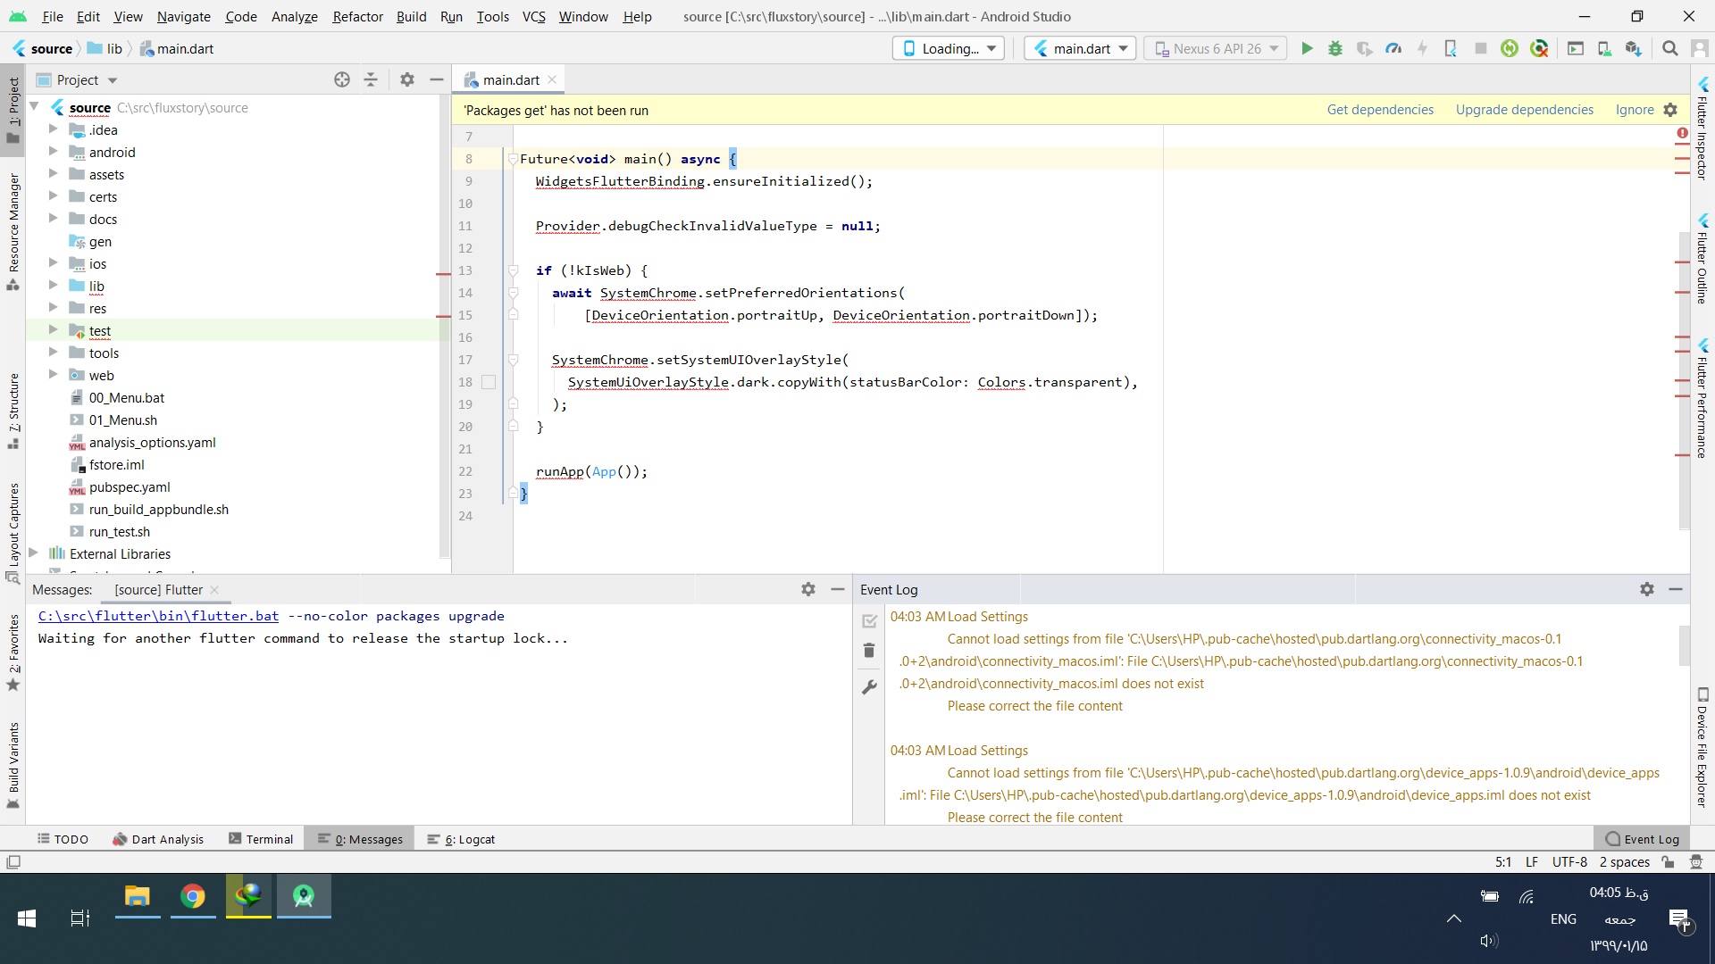
Task: Click the locate current file target icon
Action: [x=342, y=79]
